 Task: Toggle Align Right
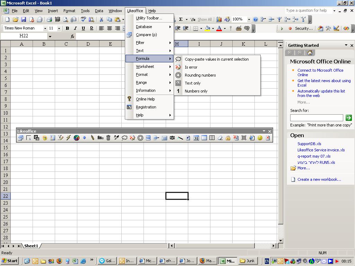pyautogui.click(x=117, y=28)
